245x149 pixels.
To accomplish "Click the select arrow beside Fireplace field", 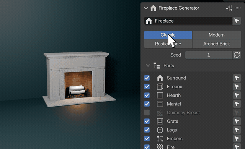I will (x=237, y=21).
